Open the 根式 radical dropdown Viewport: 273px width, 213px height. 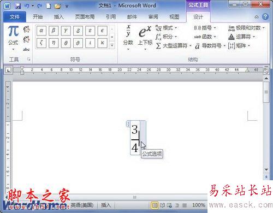click(x=166, y=28)
